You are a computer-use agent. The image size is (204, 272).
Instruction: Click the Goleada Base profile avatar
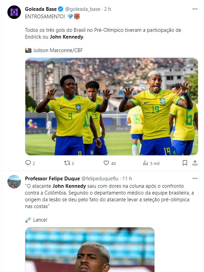[x=14, y=12]
